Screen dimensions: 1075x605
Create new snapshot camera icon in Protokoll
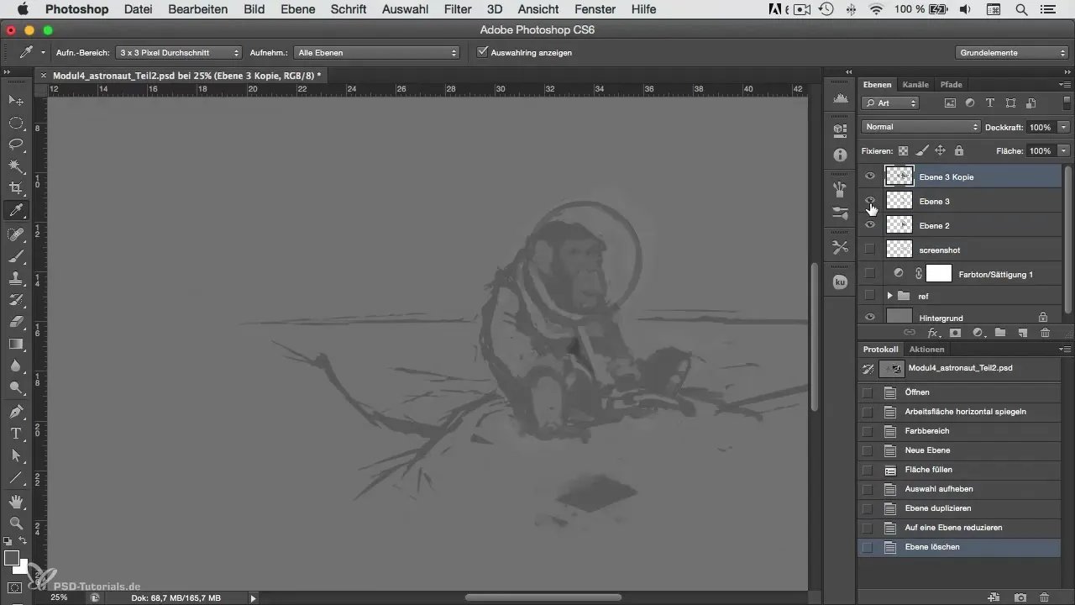click(x=1020, y=597)
